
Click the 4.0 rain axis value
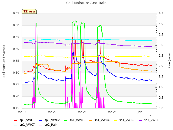[161, 24]
